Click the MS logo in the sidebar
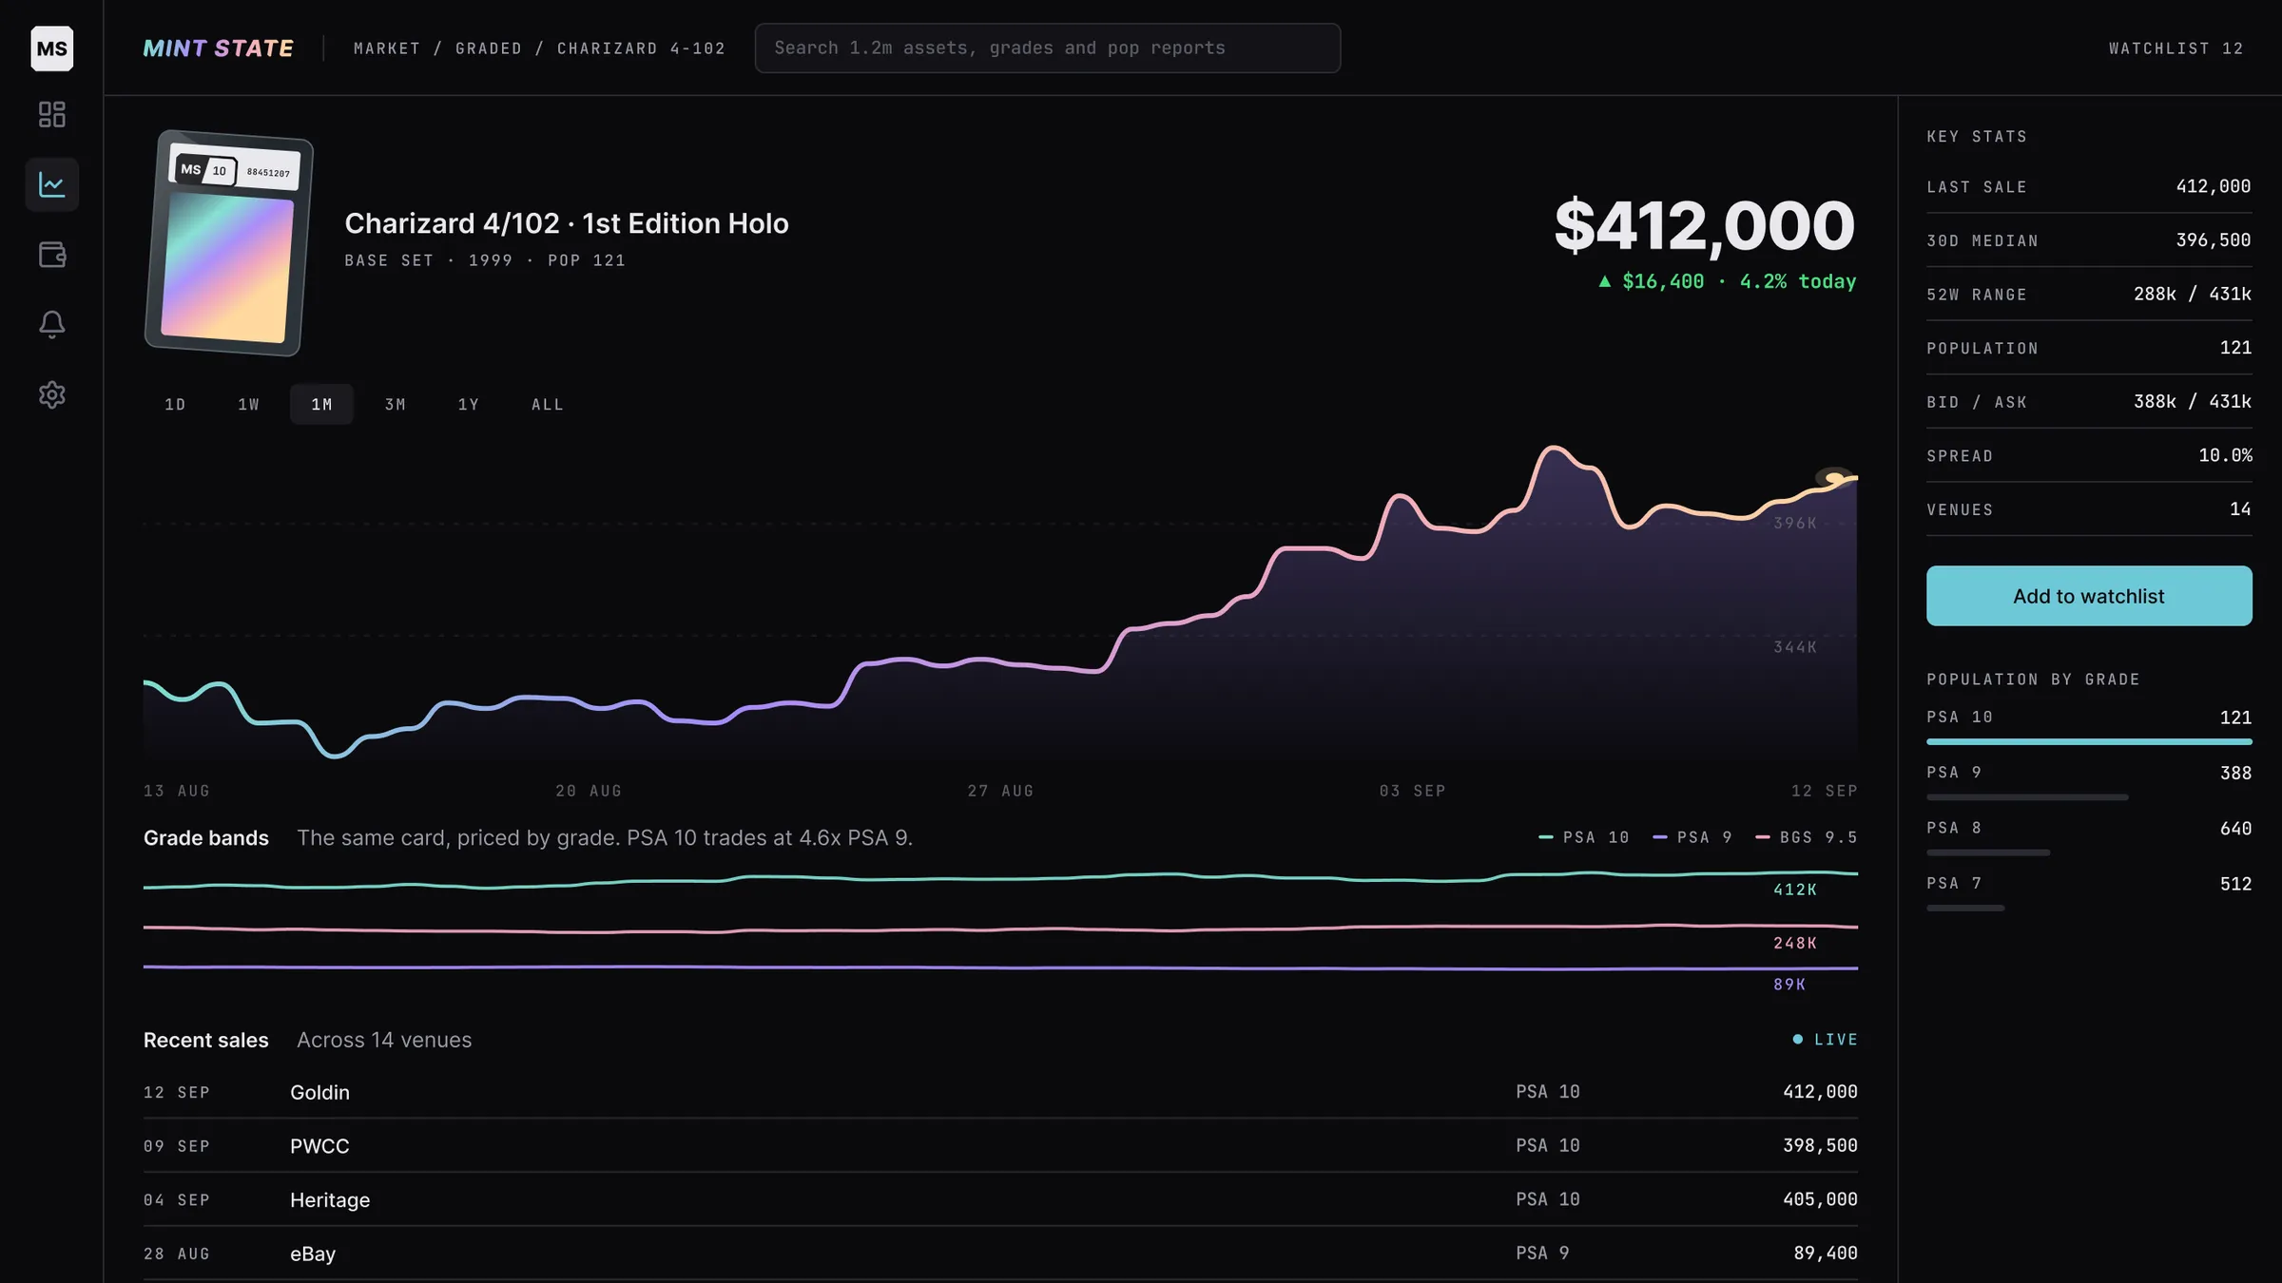2282x1283 pixels. tap(51, 48)
